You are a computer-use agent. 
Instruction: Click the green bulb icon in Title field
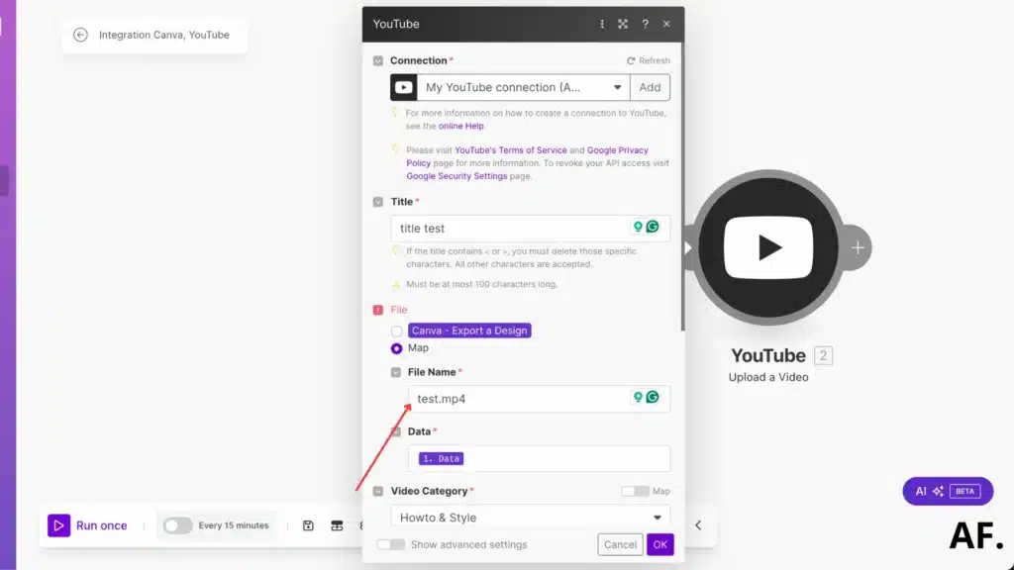[639, 227]
